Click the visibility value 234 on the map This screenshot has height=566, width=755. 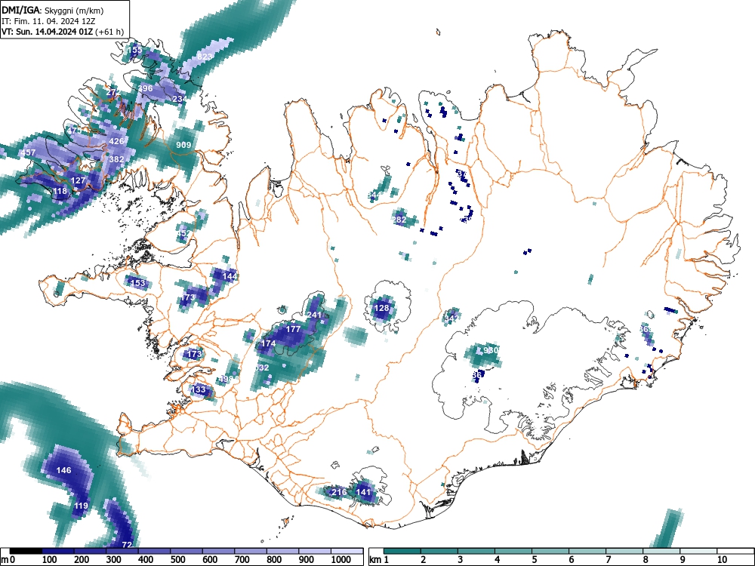point(180,99)
